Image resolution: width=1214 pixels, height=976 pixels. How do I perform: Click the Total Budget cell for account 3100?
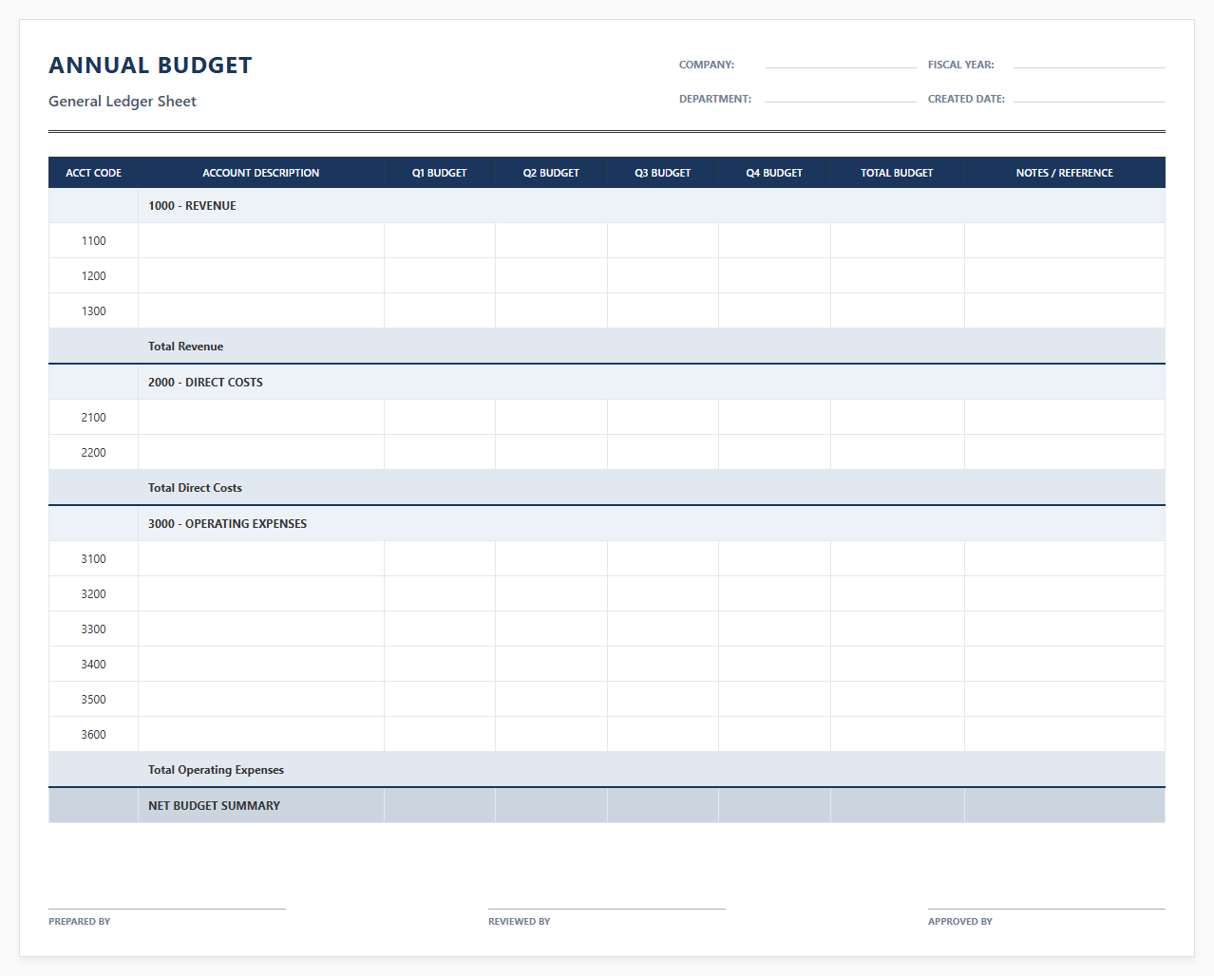[897, 559]
